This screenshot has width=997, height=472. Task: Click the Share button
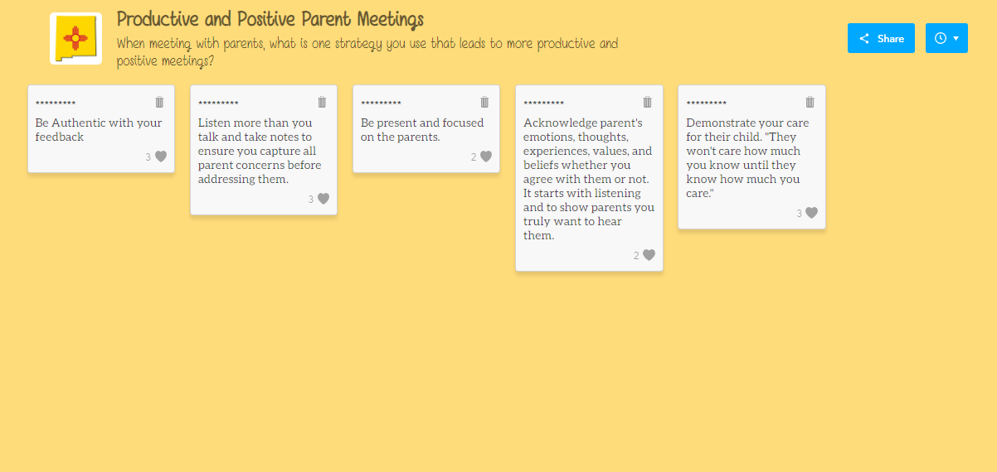(x=881, y=38)
